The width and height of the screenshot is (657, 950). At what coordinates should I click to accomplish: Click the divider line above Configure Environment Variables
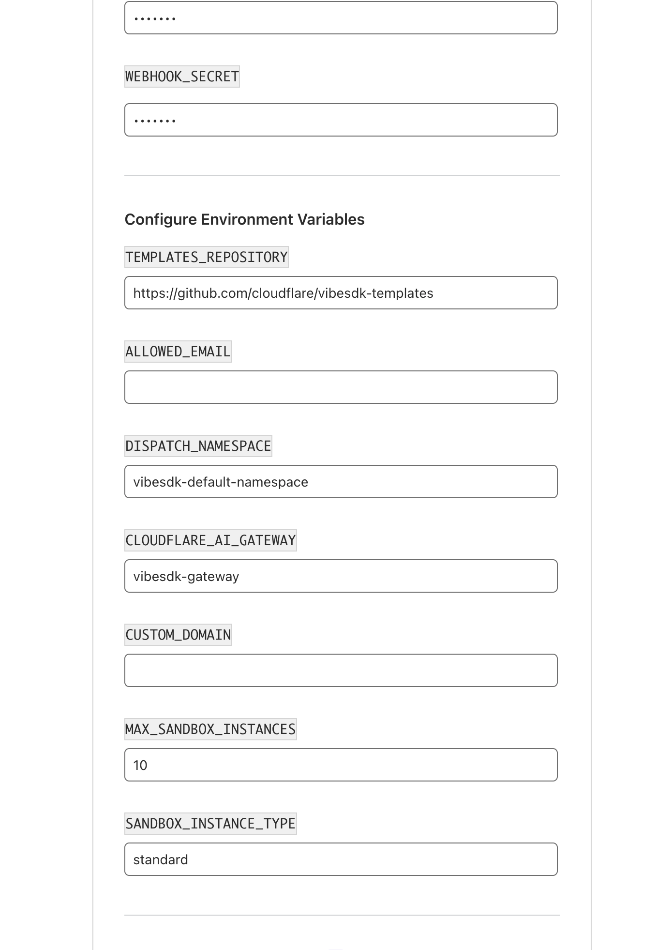pos(342,176)
